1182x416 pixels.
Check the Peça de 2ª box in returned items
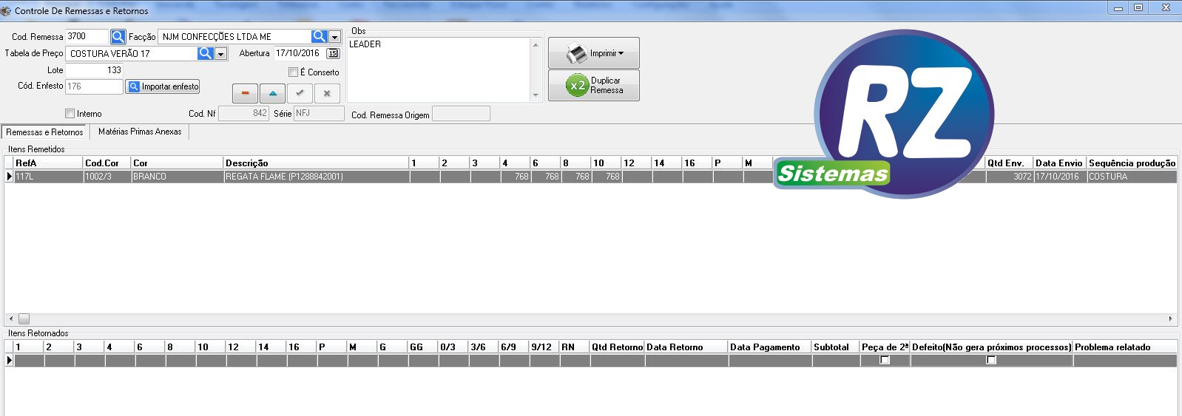[x=885, y=361]
